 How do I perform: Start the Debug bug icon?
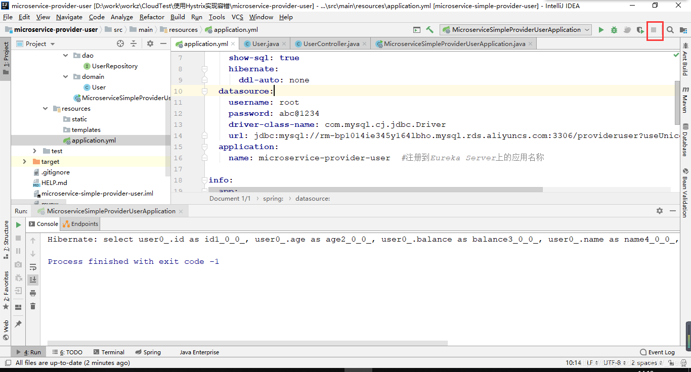point(614,30)
